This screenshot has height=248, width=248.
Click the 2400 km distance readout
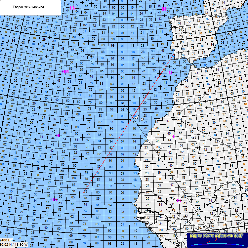point(7,240)
